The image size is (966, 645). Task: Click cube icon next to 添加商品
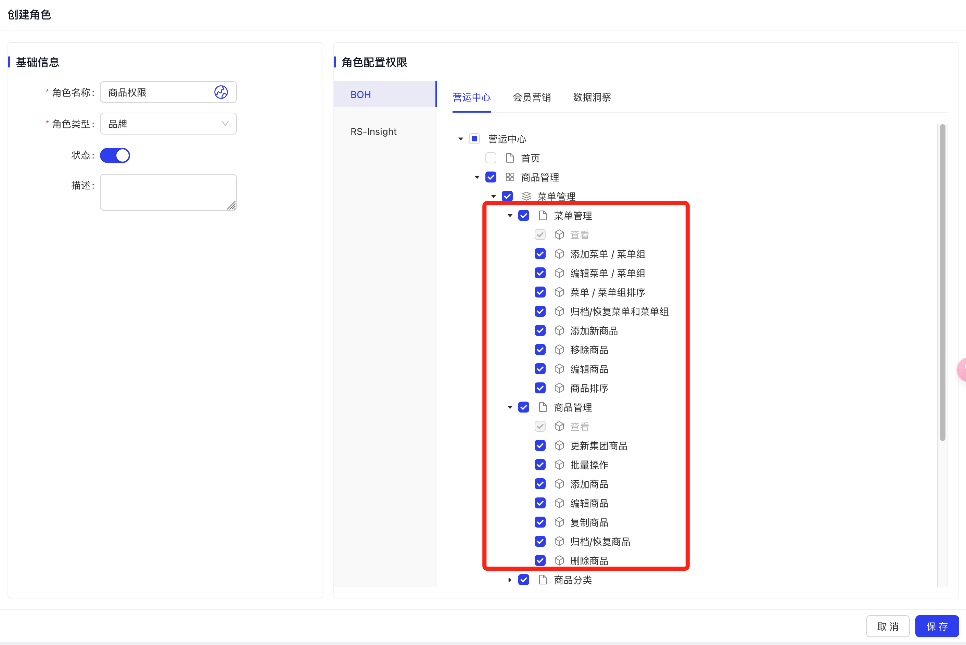coord(559,484)
